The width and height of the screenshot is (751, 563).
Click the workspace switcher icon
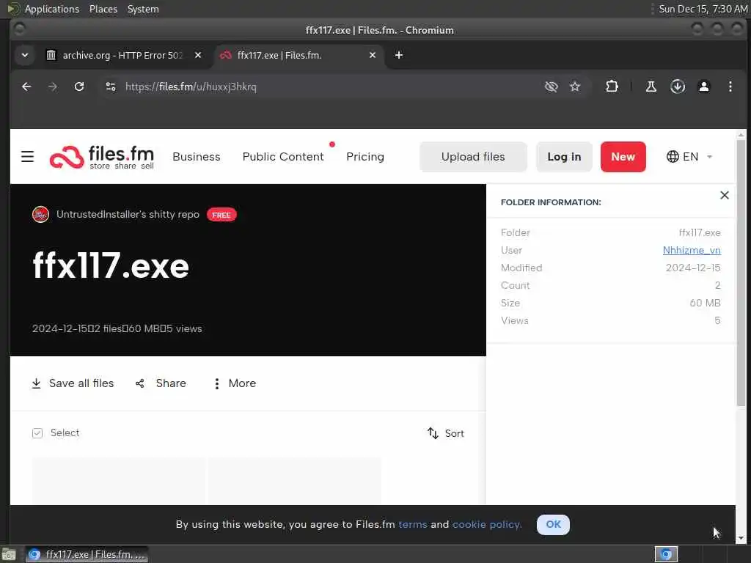pyautogui.click(x=666, y=554)
